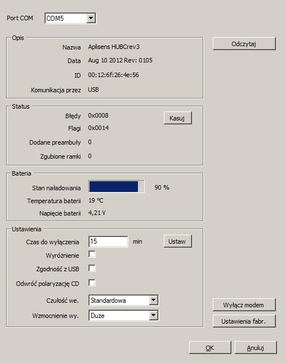This screenshot has width=286, height=363.
Task: Click the USB value beside Komunikacja przez
Action: tap(93, 89)
